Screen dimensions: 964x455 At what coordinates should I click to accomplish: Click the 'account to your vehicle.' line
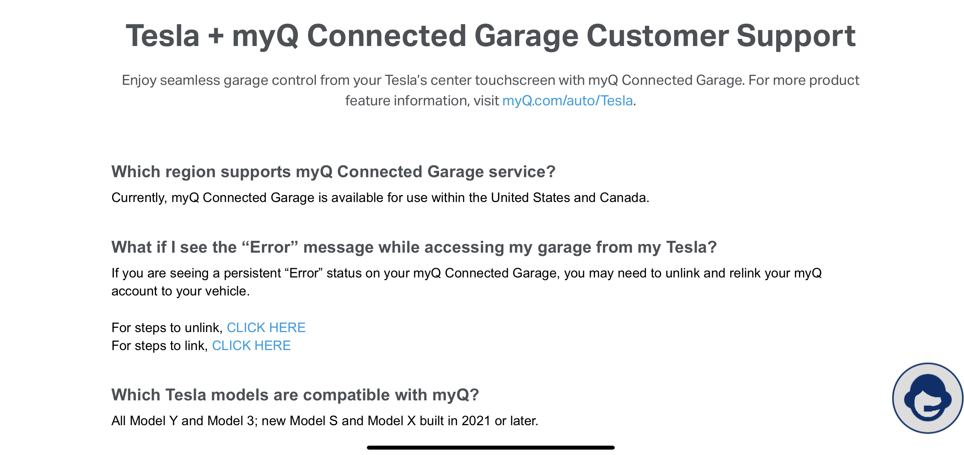pyautogui.click(x=180, y=291)
